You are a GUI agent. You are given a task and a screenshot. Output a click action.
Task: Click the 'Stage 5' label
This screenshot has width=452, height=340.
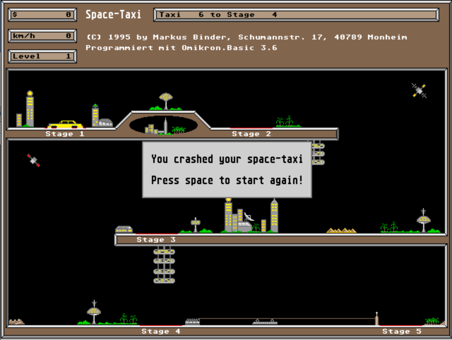(402, 332)
